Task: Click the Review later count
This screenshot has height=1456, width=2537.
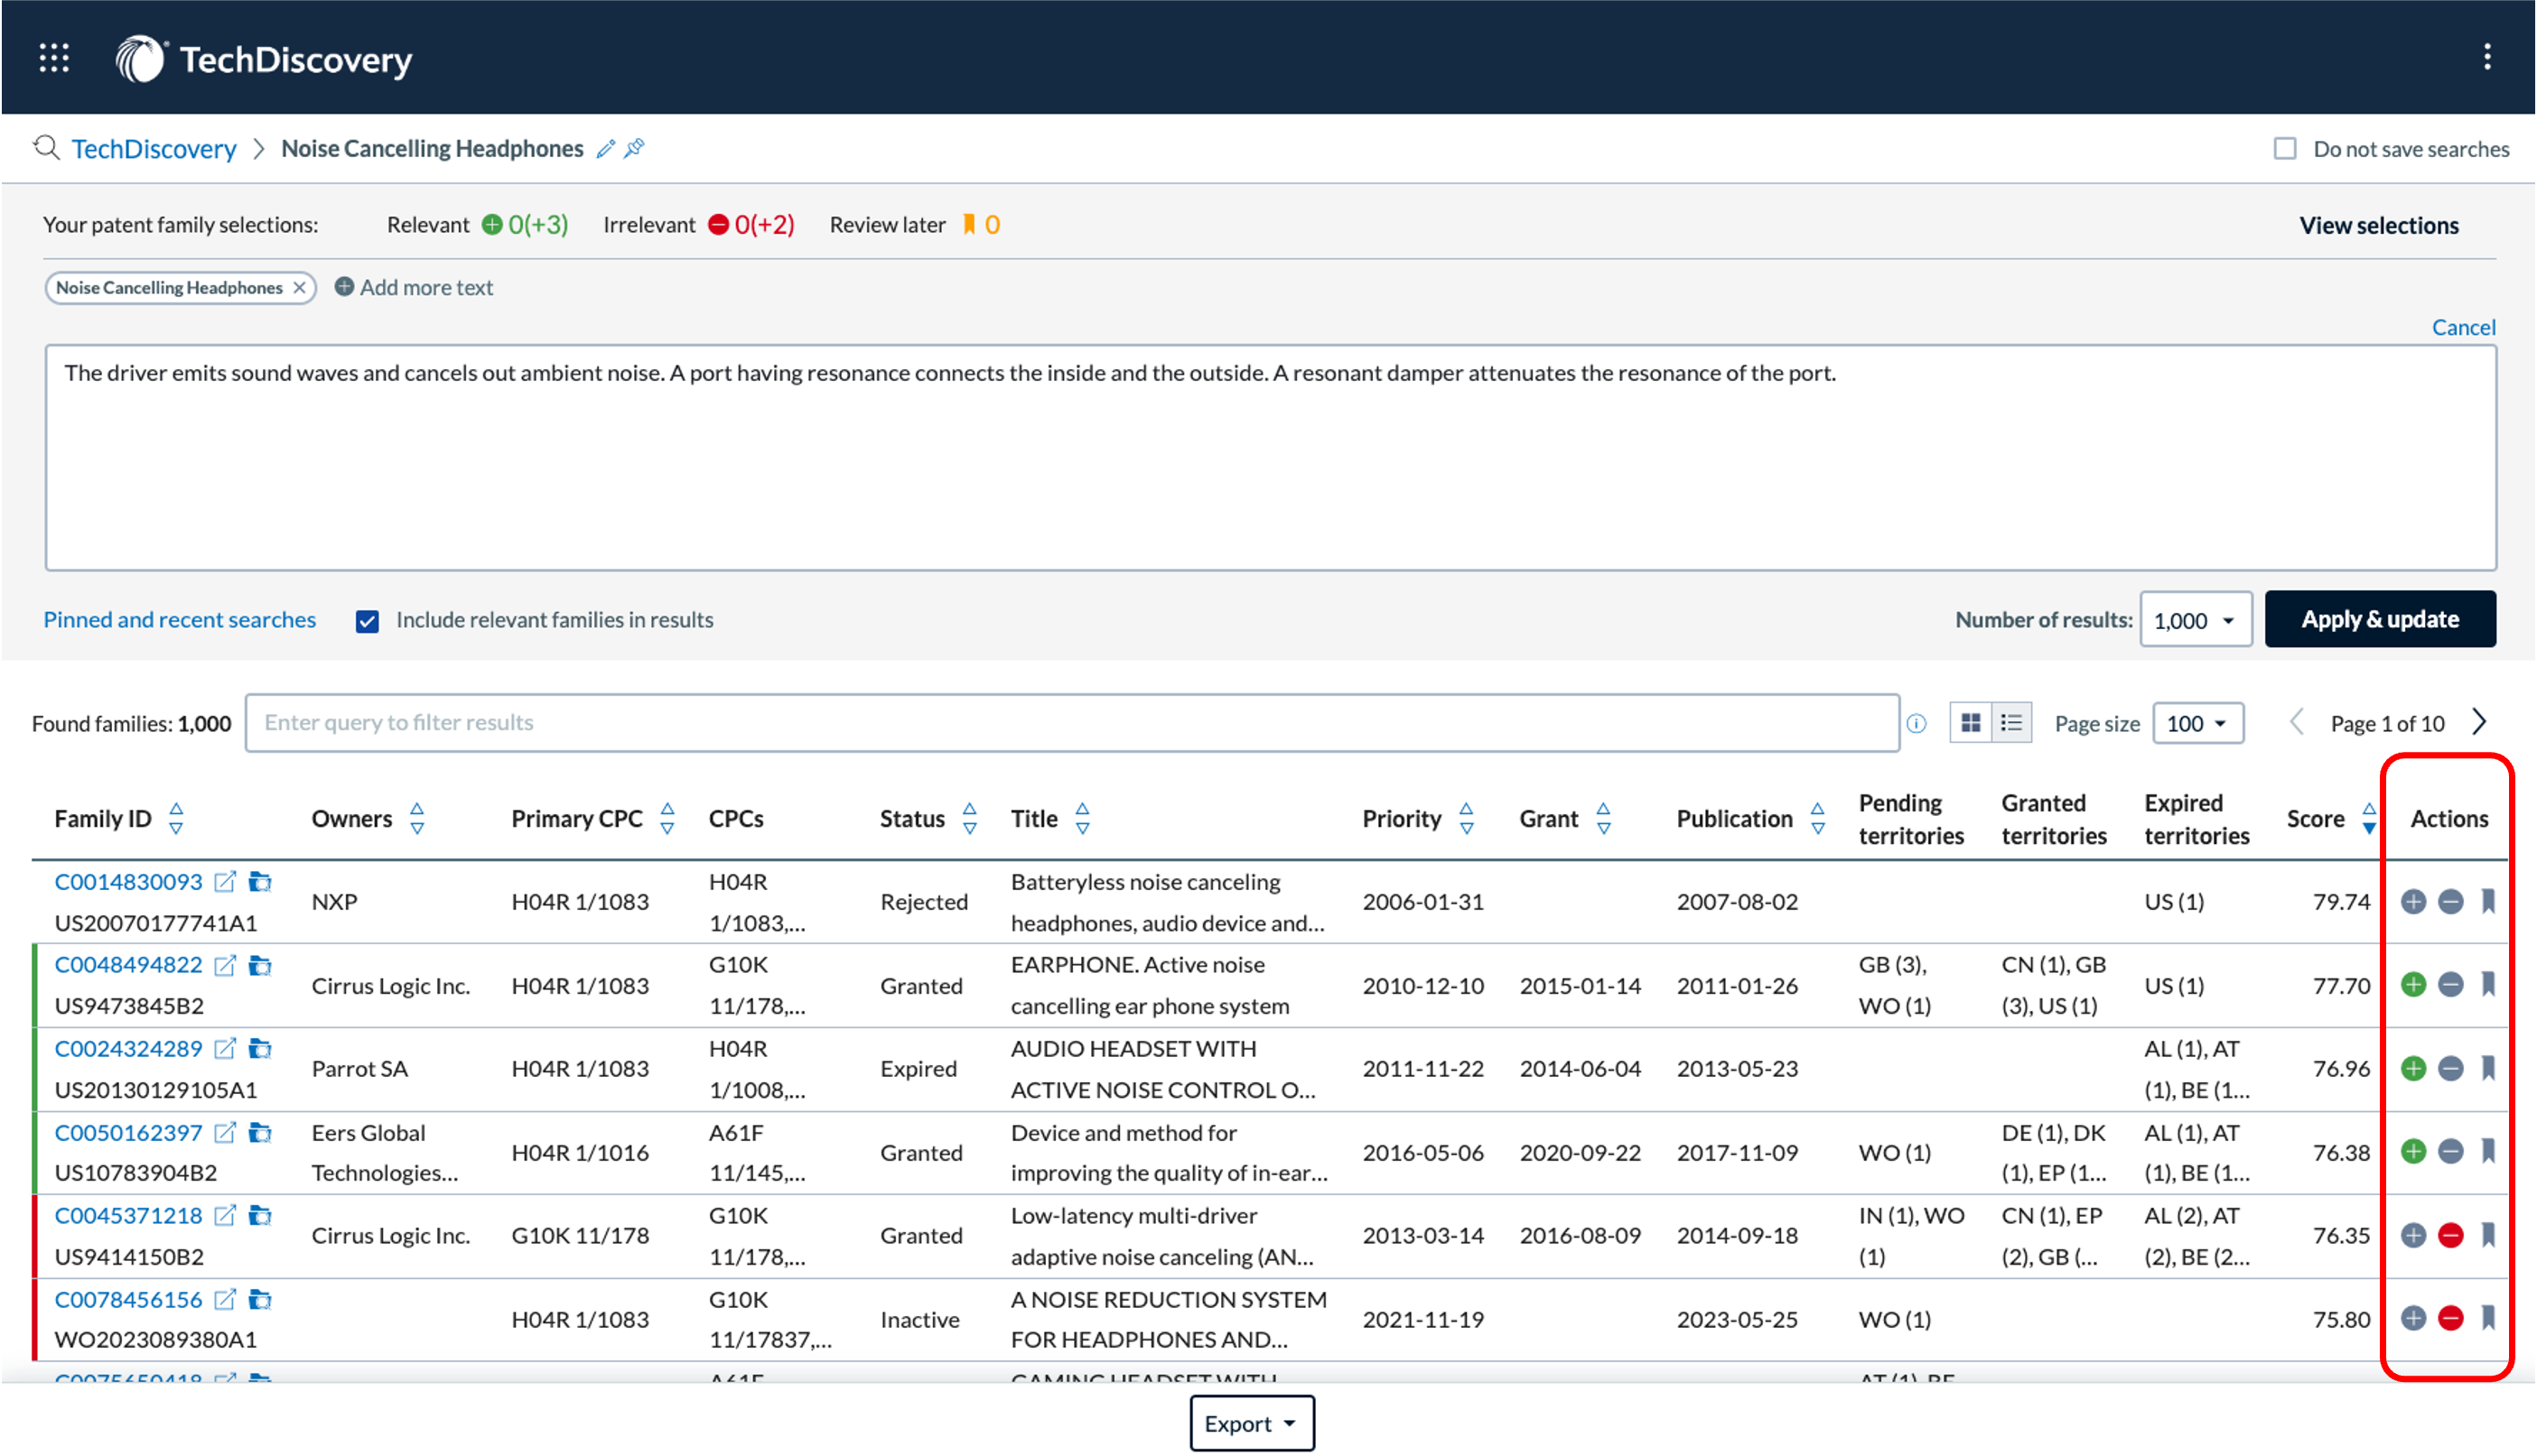Action: 992,225
